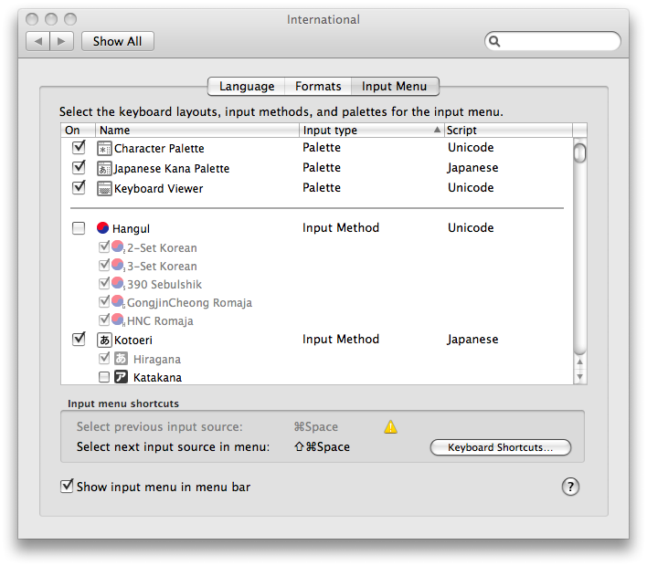Open help with the question mark button
647x566 pixels.
pos(570,487)
